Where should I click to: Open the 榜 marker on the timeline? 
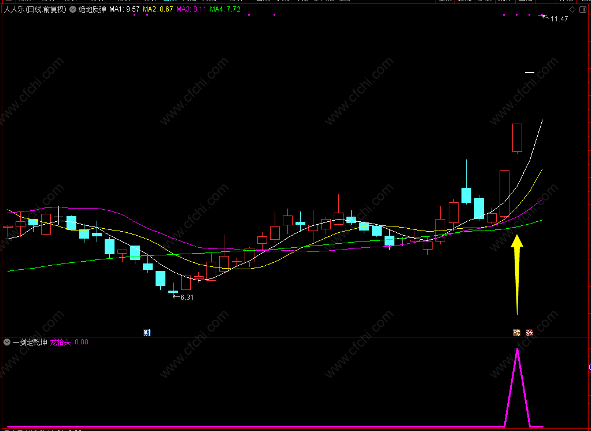(516, 332)
